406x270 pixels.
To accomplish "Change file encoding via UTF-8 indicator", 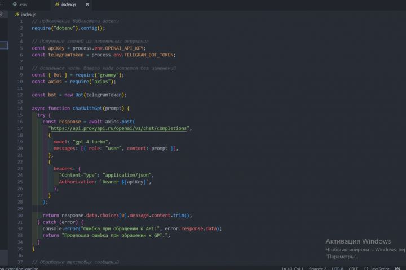I will 337,268.
